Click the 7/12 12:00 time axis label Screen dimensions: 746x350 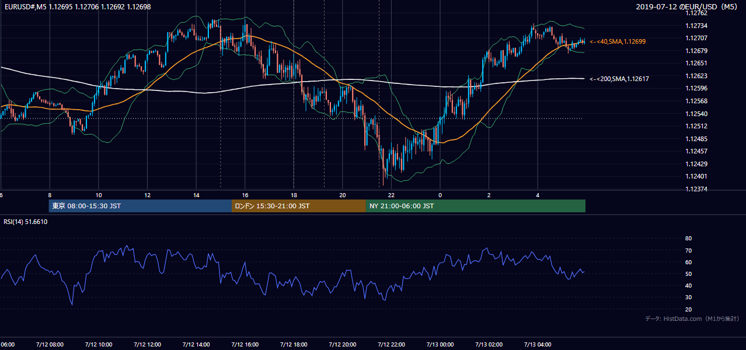tap(147, 345)
